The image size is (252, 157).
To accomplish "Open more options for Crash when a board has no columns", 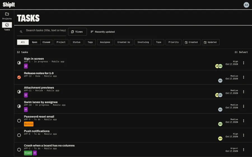I will [244, 150].
